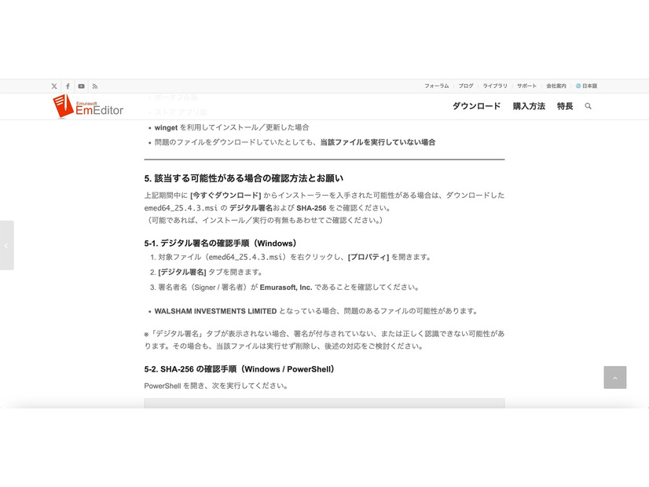Click the ライブラリ link
Image resolution: width=649 pixels, height=487 pixels.
pyautogui.click(x=496, y=86)
